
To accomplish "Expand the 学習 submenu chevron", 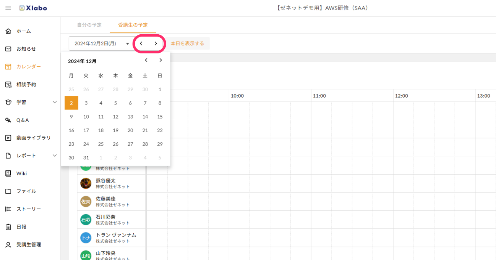I will coord(55,102).
